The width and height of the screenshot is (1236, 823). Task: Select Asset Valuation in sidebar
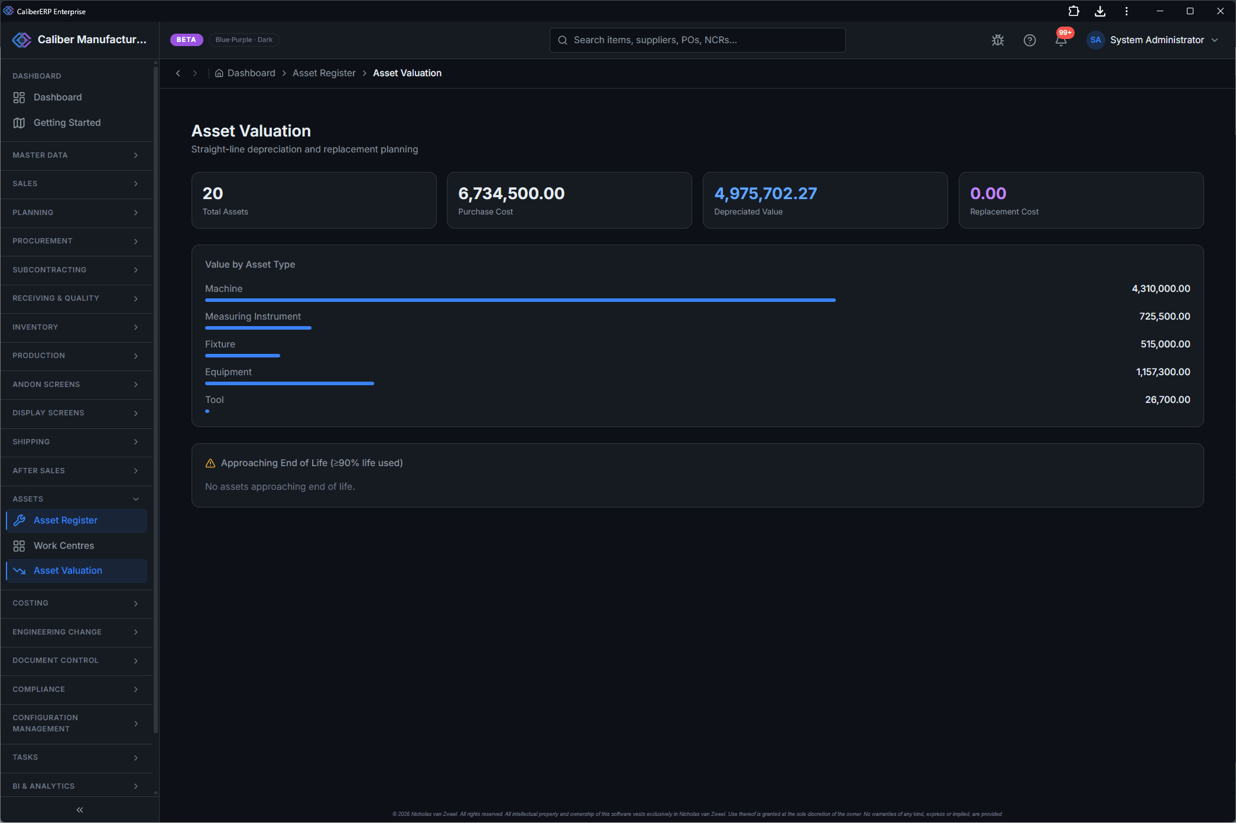coord(76,571)
